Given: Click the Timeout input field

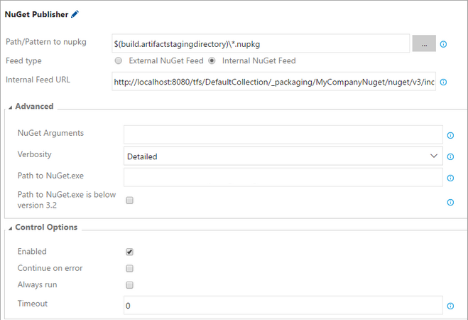Looking at the screenshot, I should point(283,305).
